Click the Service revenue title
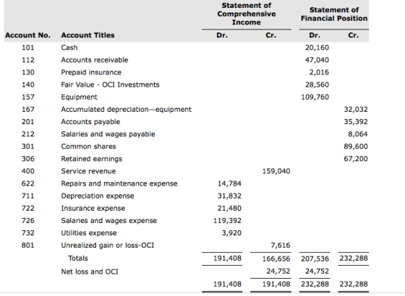405x296 pixels. [x=88, y=172]
